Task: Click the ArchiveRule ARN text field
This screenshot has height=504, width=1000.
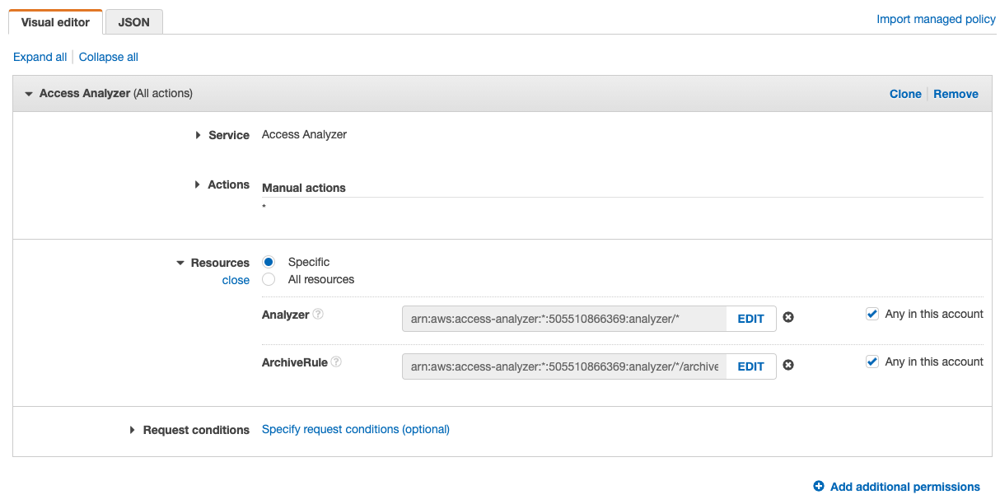Action: click(564, 366)
